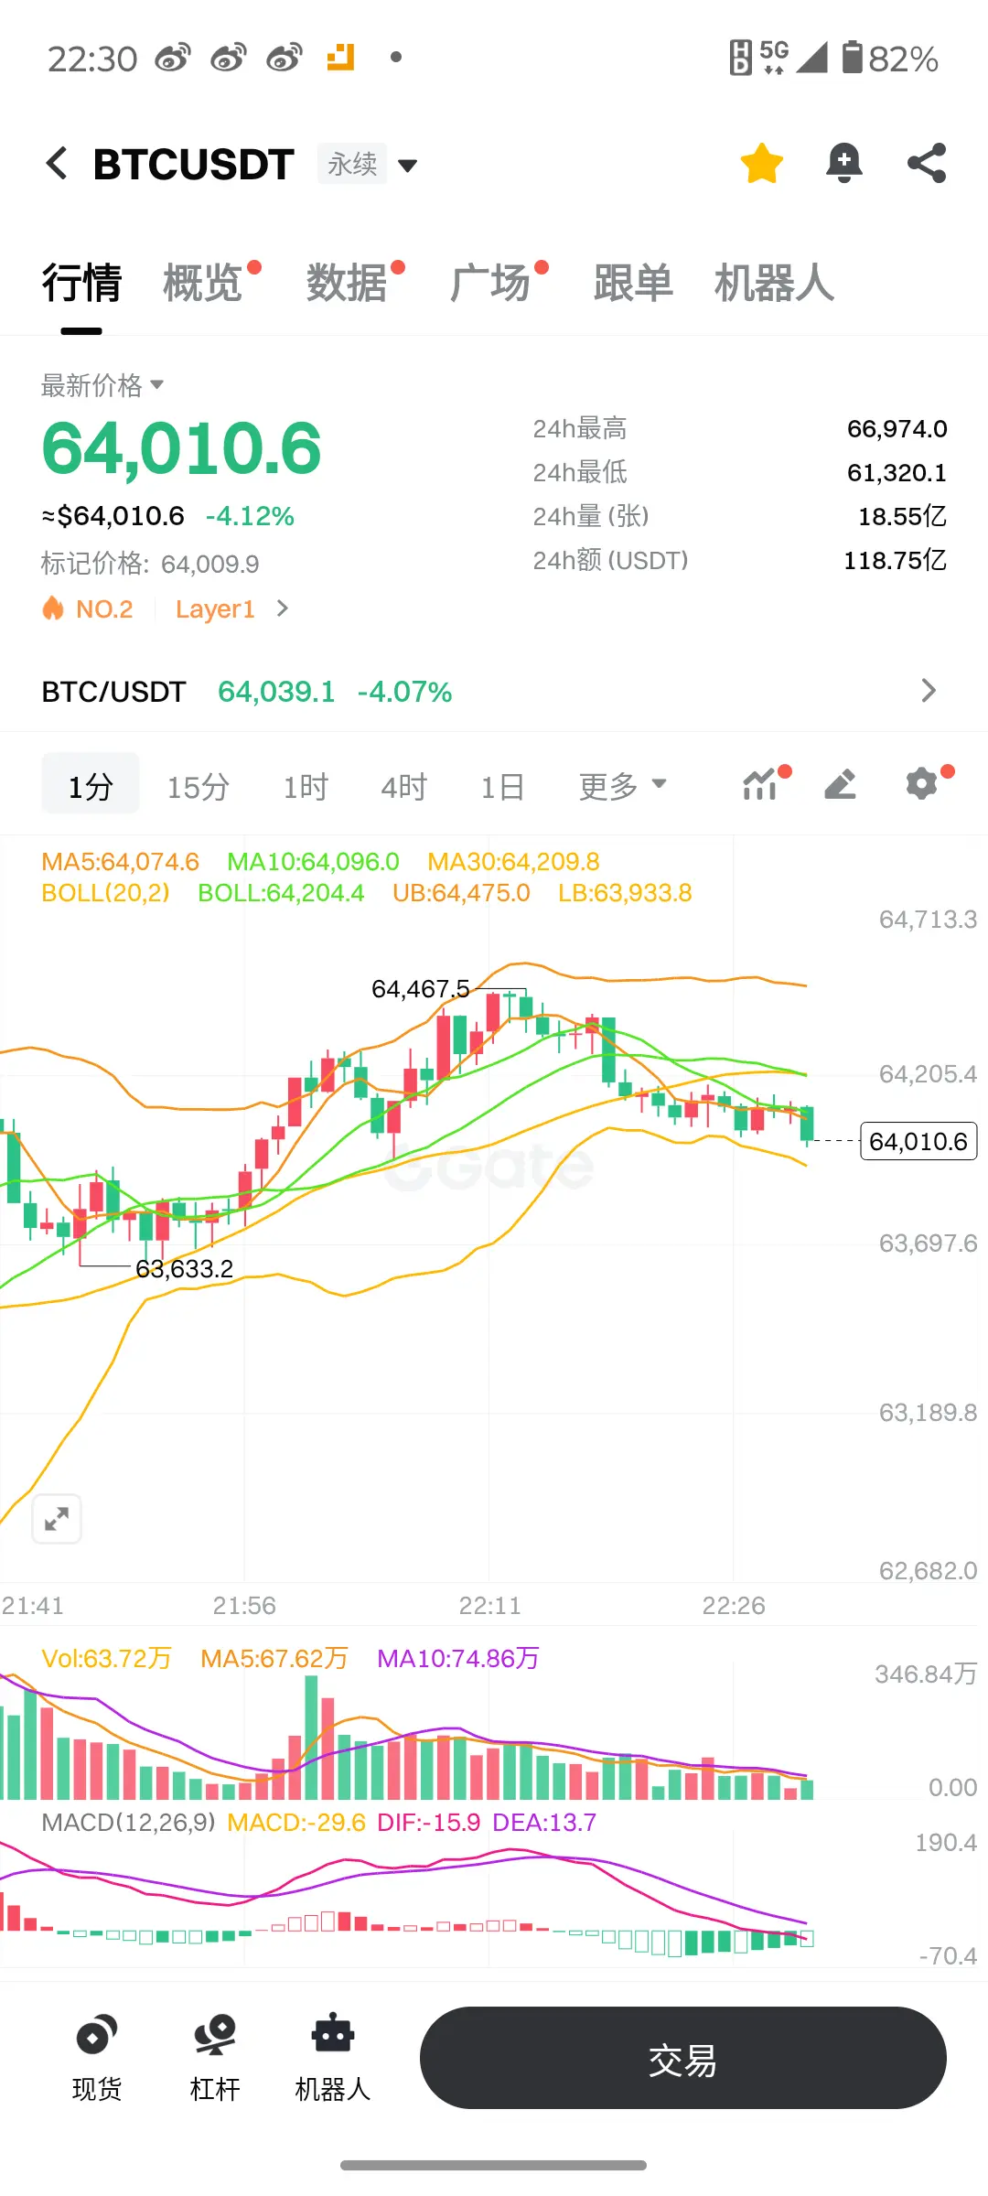988x2196 pixels.
Task: Add a price alert with the bell icon
Action: pyautogui.click(x=843, y=164)
